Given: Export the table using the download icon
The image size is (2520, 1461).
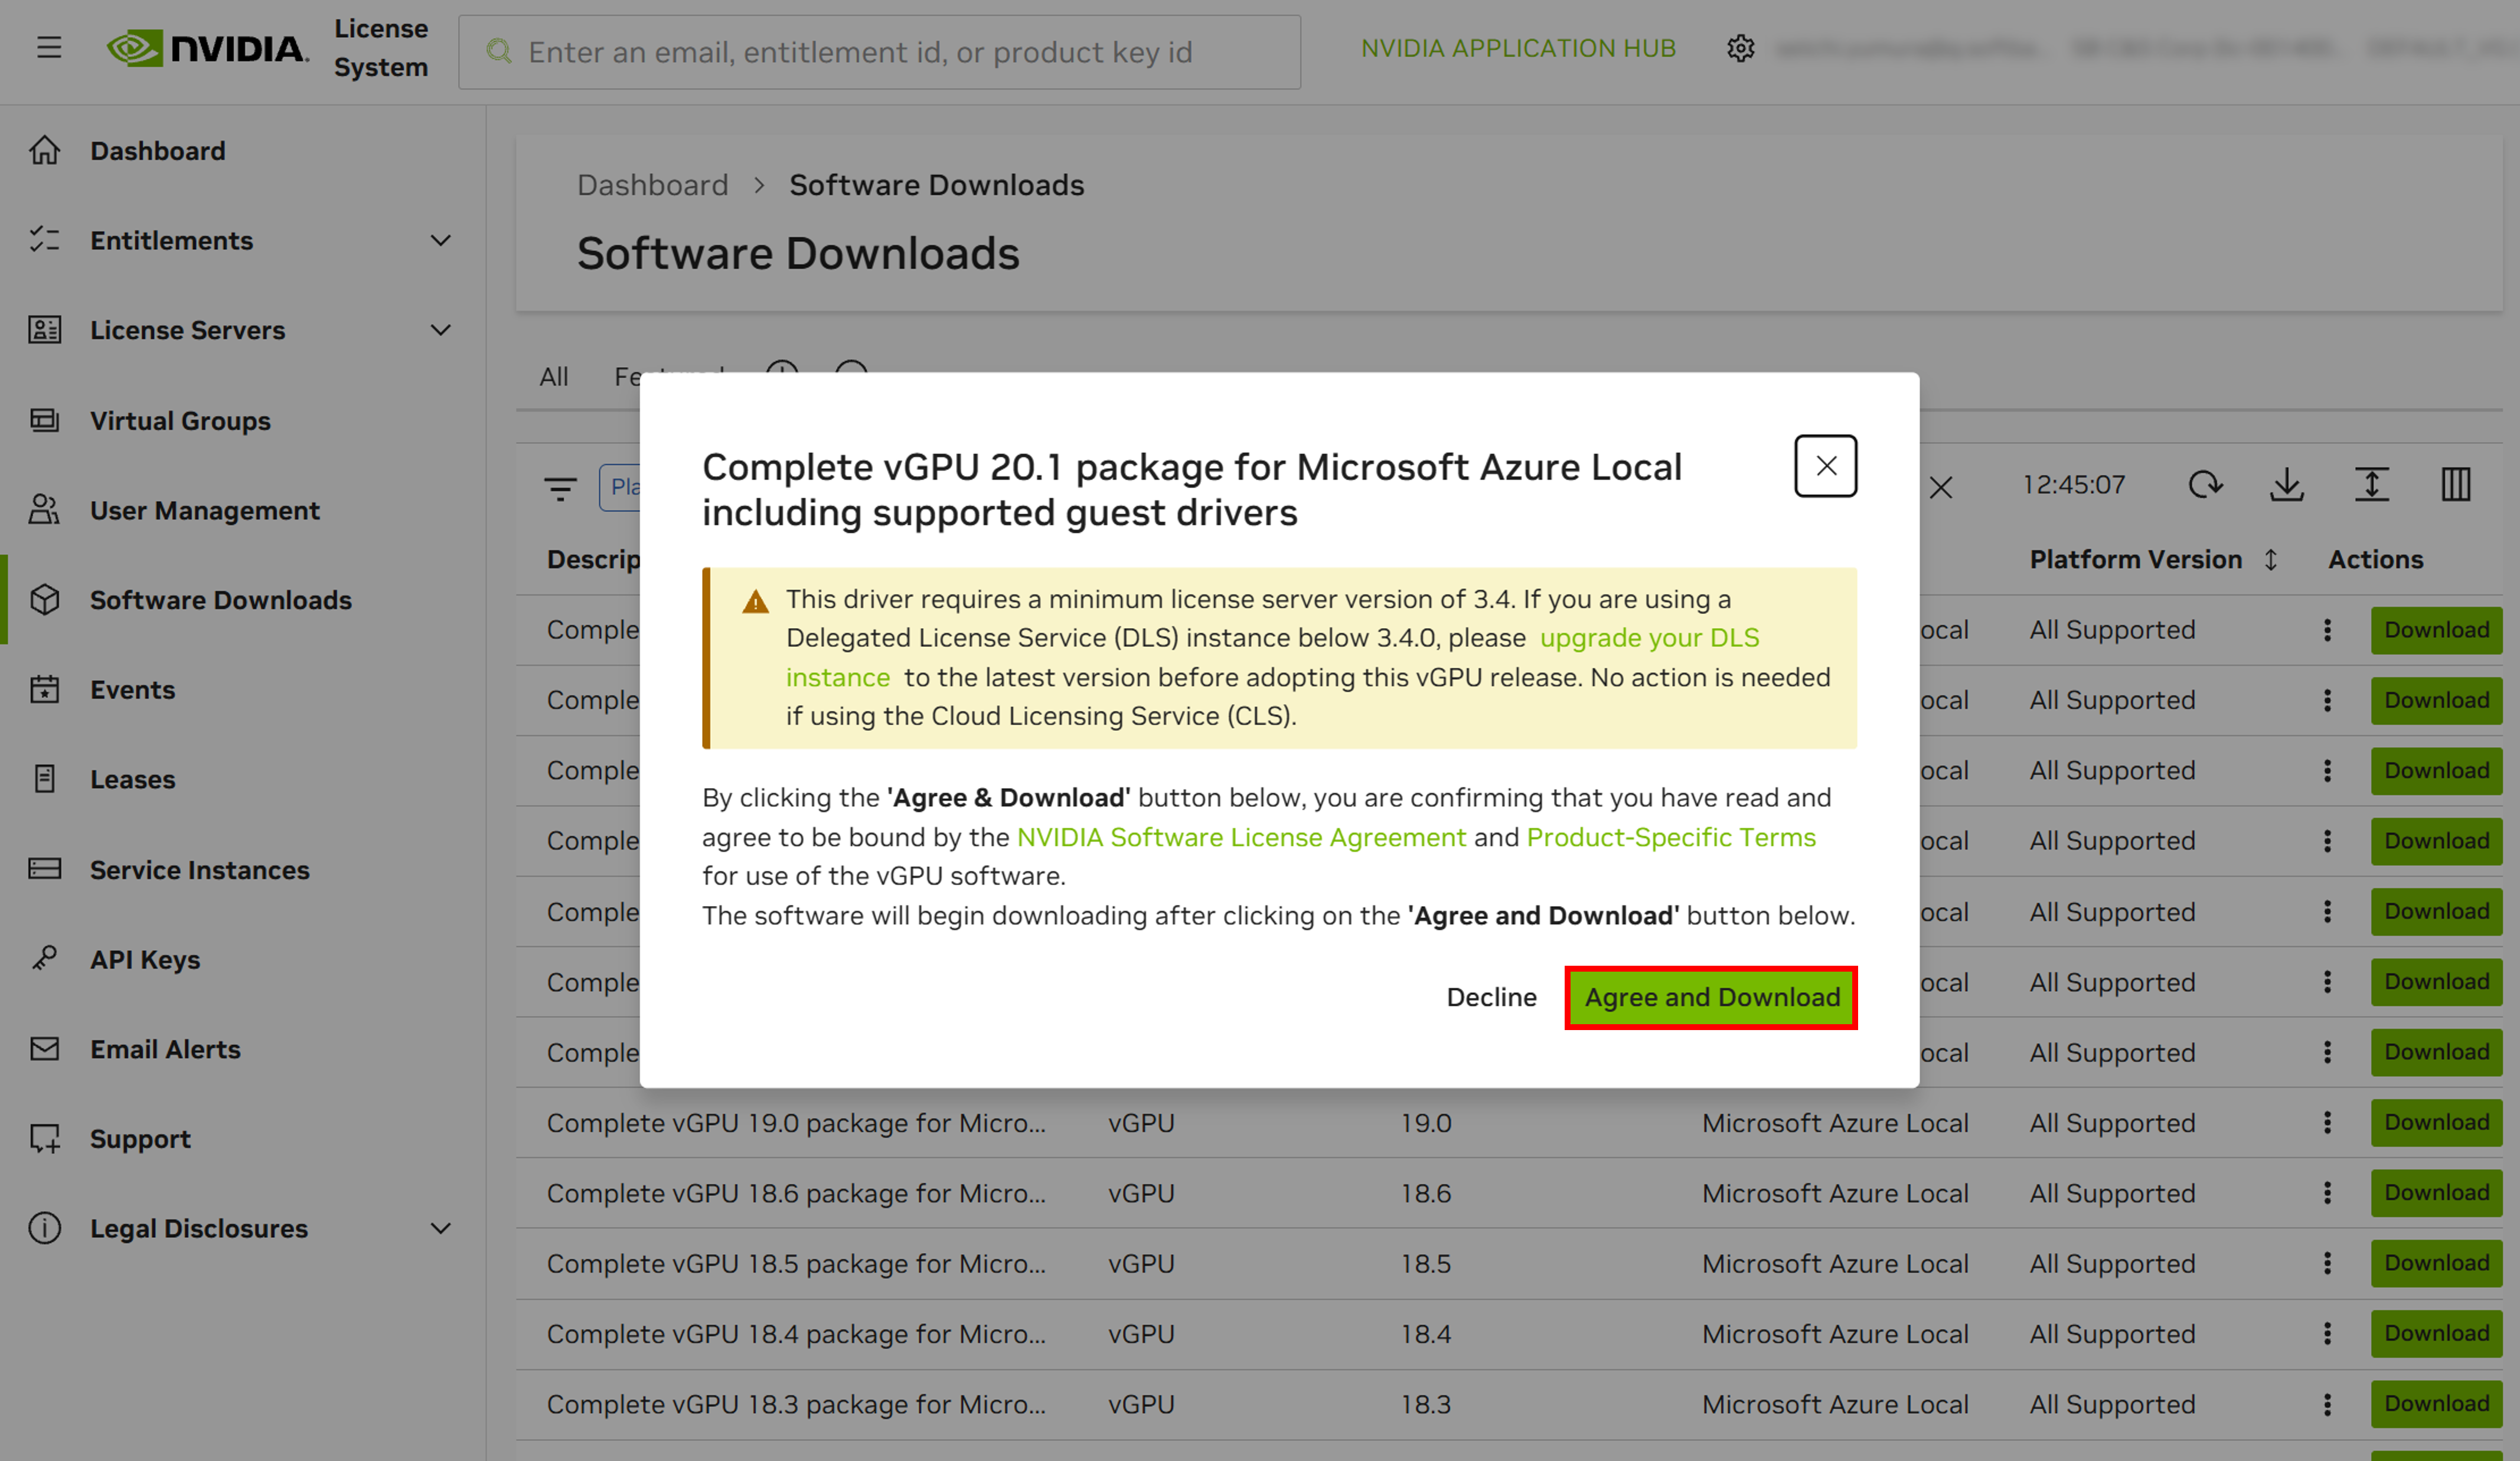Looking at the screenshot, I should point(2287,485).
